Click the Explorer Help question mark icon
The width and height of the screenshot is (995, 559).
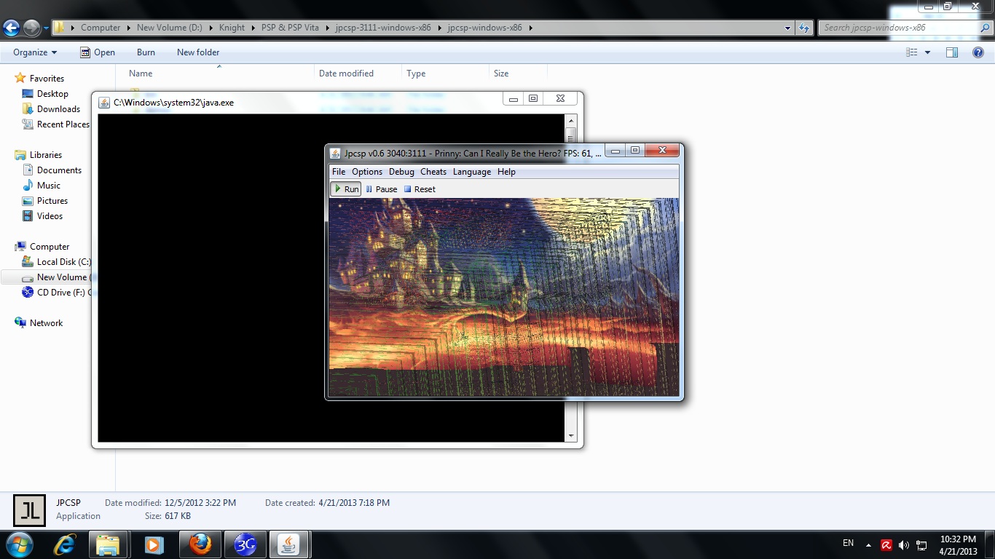tap(978, 52)
